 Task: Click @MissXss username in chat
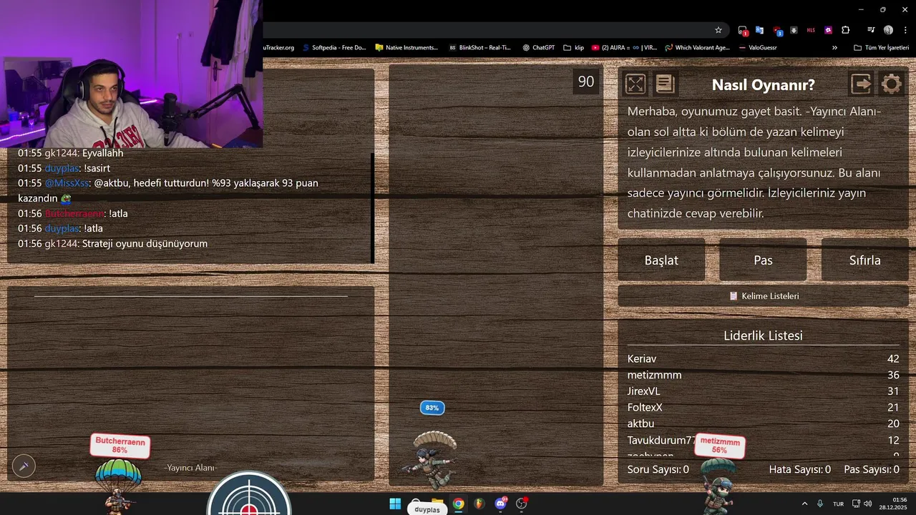point(67,183)
